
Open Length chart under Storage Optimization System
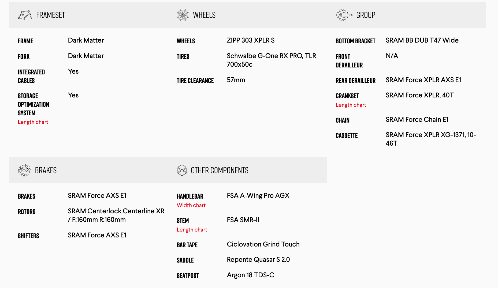pos(33,122)
